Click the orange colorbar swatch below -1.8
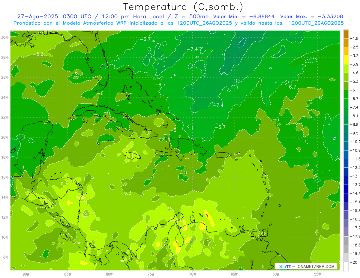This screenshot has width=360, height=278. coord(346,43)
